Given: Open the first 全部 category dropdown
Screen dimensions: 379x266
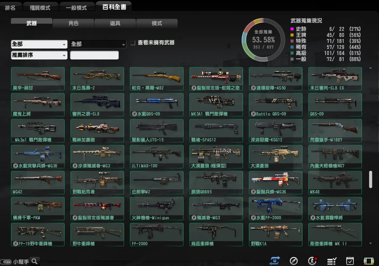Looking at the screenshot, I should point(39,44).
